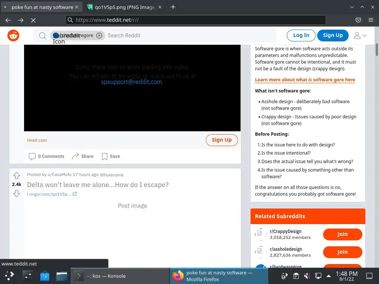Switch to the Mozilla Firefox taskbar entry
Screen dimensions: 379x284
219,276
